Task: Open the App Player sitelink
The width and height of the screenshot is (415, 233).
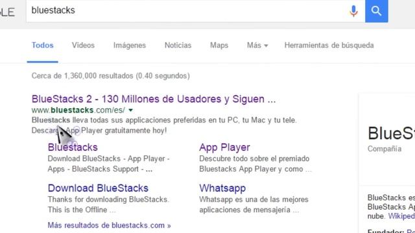Action: coord(224,148)
